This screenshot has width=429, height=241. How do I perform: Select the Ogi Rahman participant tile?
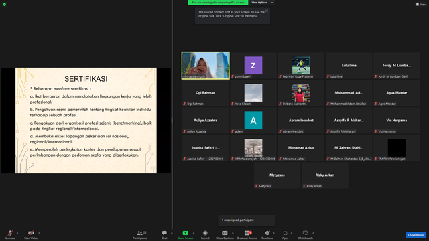pos(206,93)
